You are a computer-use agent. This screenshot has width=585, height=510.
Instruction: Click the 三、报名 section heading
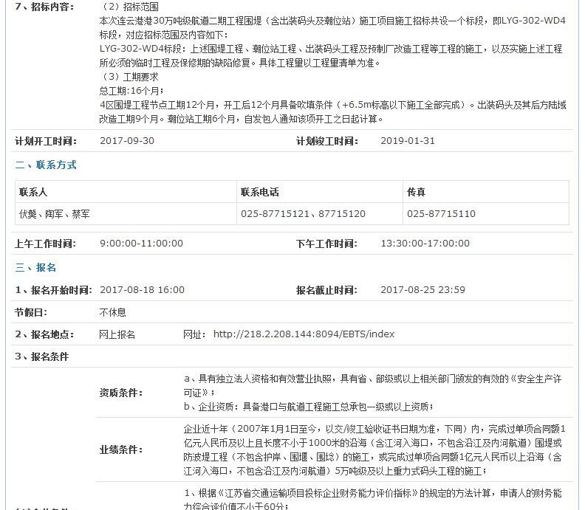tap(35, 267)
